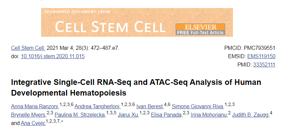Click author Simone Giovanni Riva
This screenshot has width=282, height=129.
tap(198, 107)
